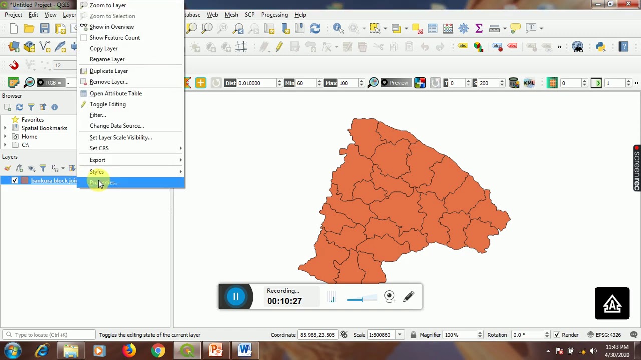
Task: Open the Python Console icon
Action: click(600, 47)
